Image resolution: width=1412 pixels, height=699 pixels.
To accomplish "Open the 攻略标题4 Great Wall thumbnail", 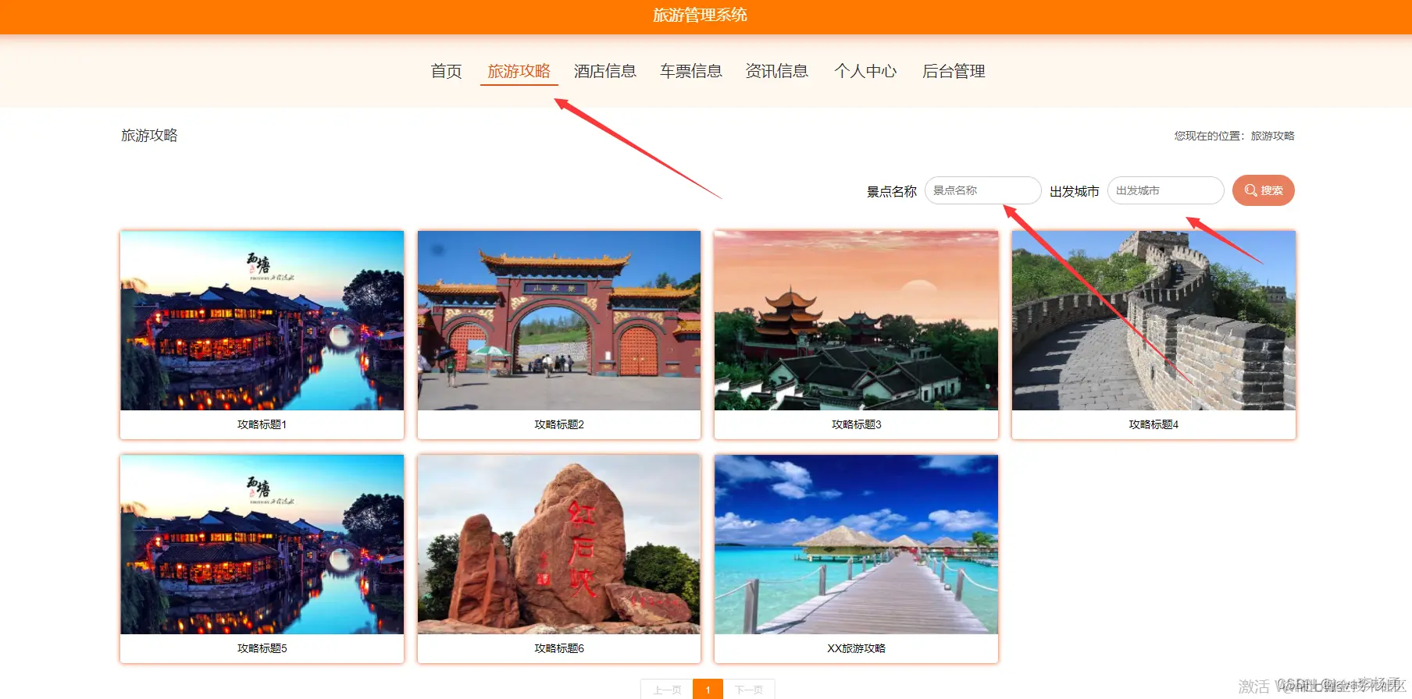I will (1153, 320).
